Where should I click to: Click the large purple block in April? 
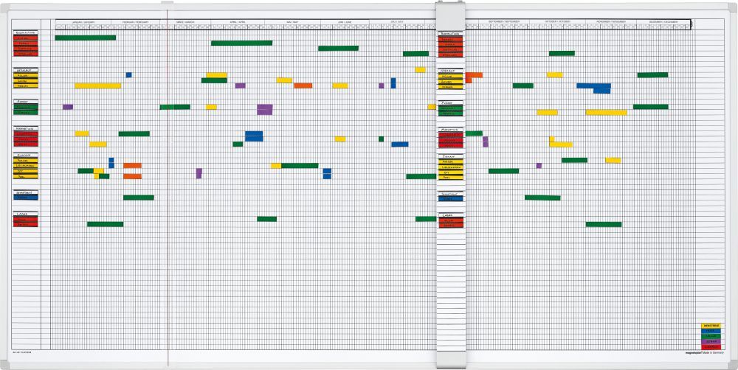[265, 110]
